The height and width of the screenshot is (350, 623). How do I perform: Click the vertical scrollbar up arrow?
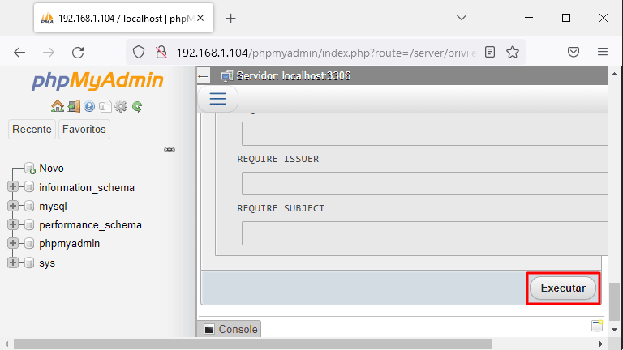614,74
